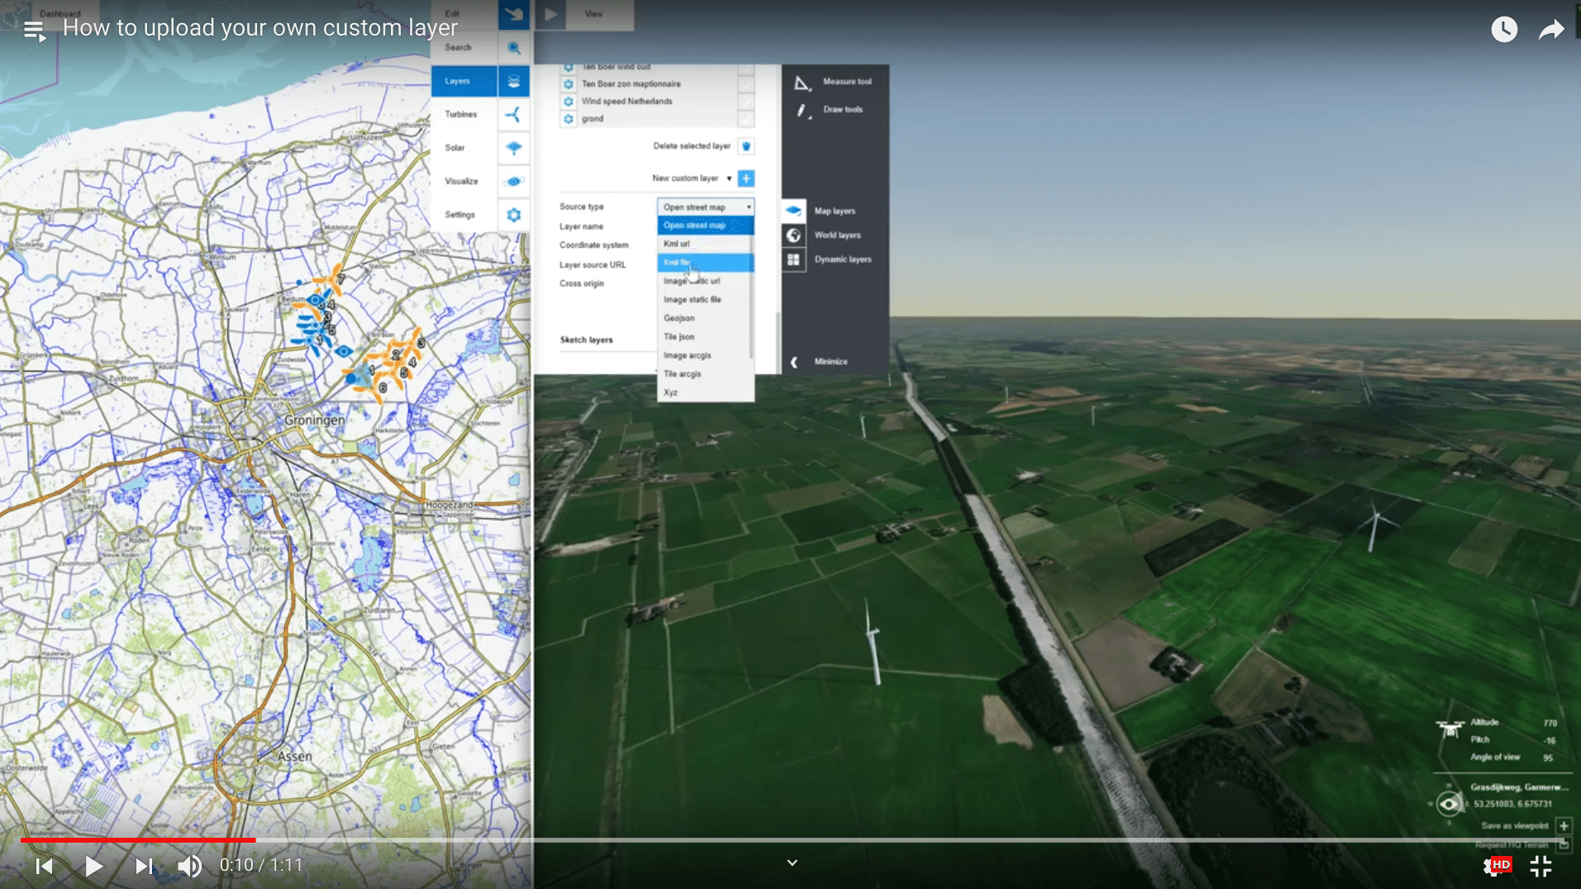Click the drone camera icon

[1450, 729]
